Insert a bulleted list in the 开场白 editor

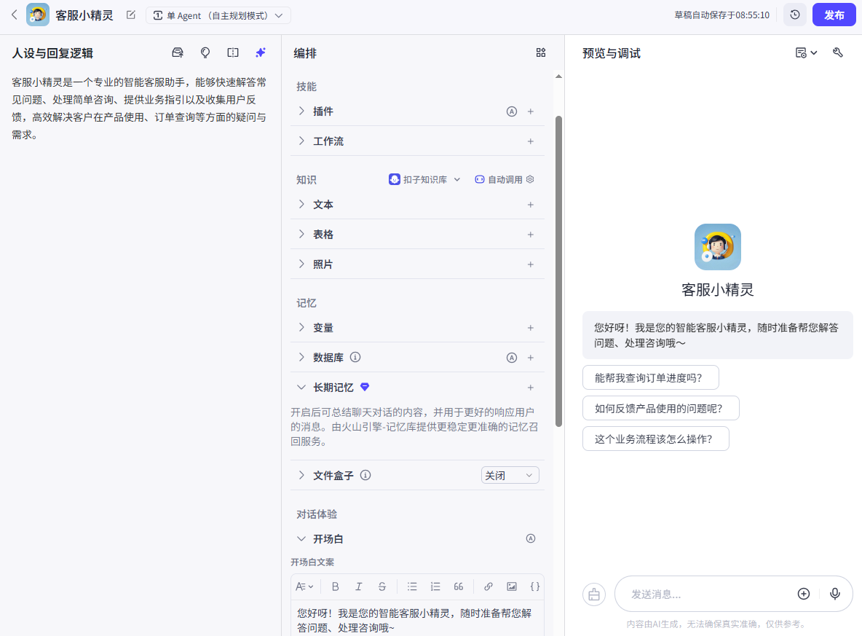point(412,586)
